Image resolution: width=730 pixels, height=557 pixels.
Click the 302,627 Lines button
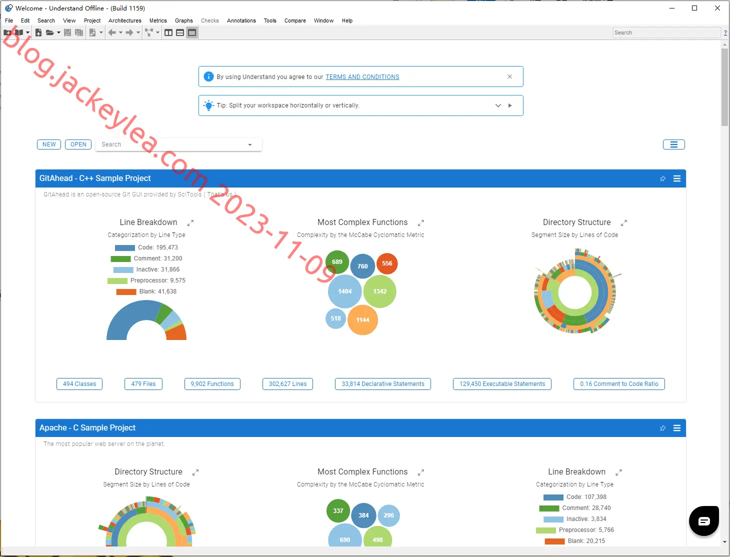coord(287,384)
